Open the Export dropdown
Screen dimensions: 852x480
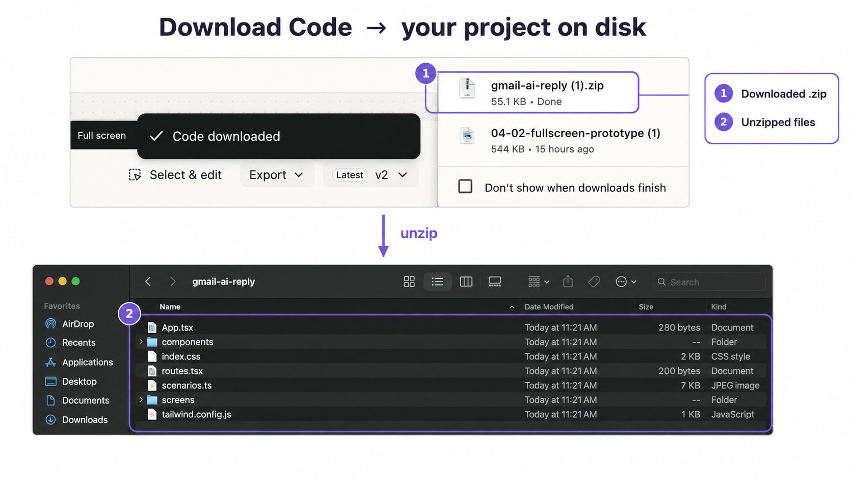pos(277,175)
